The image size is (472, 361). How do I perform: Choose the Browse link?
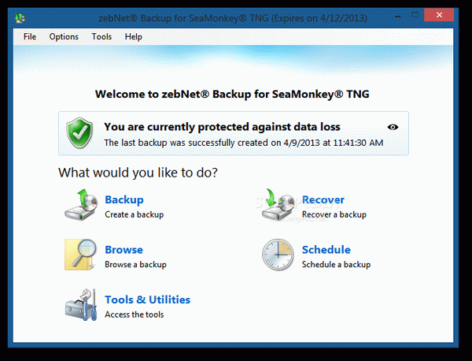click(124, 250)
